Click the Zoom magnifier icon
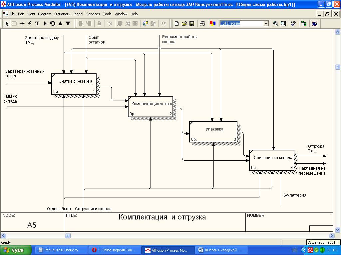Viewport: 341px width, 255px height. pyautogui.click(x=275, y=24)
